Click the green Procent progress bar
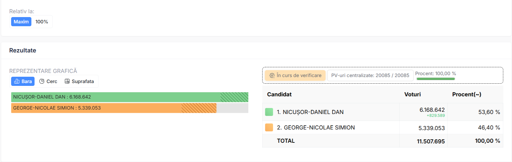The width and height of the screenshot is (512, 162). [x=436, y=79]
